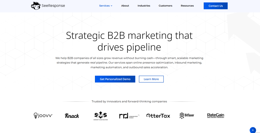Select the RateGain logo

pyautogui.click(x=216, y=116)
